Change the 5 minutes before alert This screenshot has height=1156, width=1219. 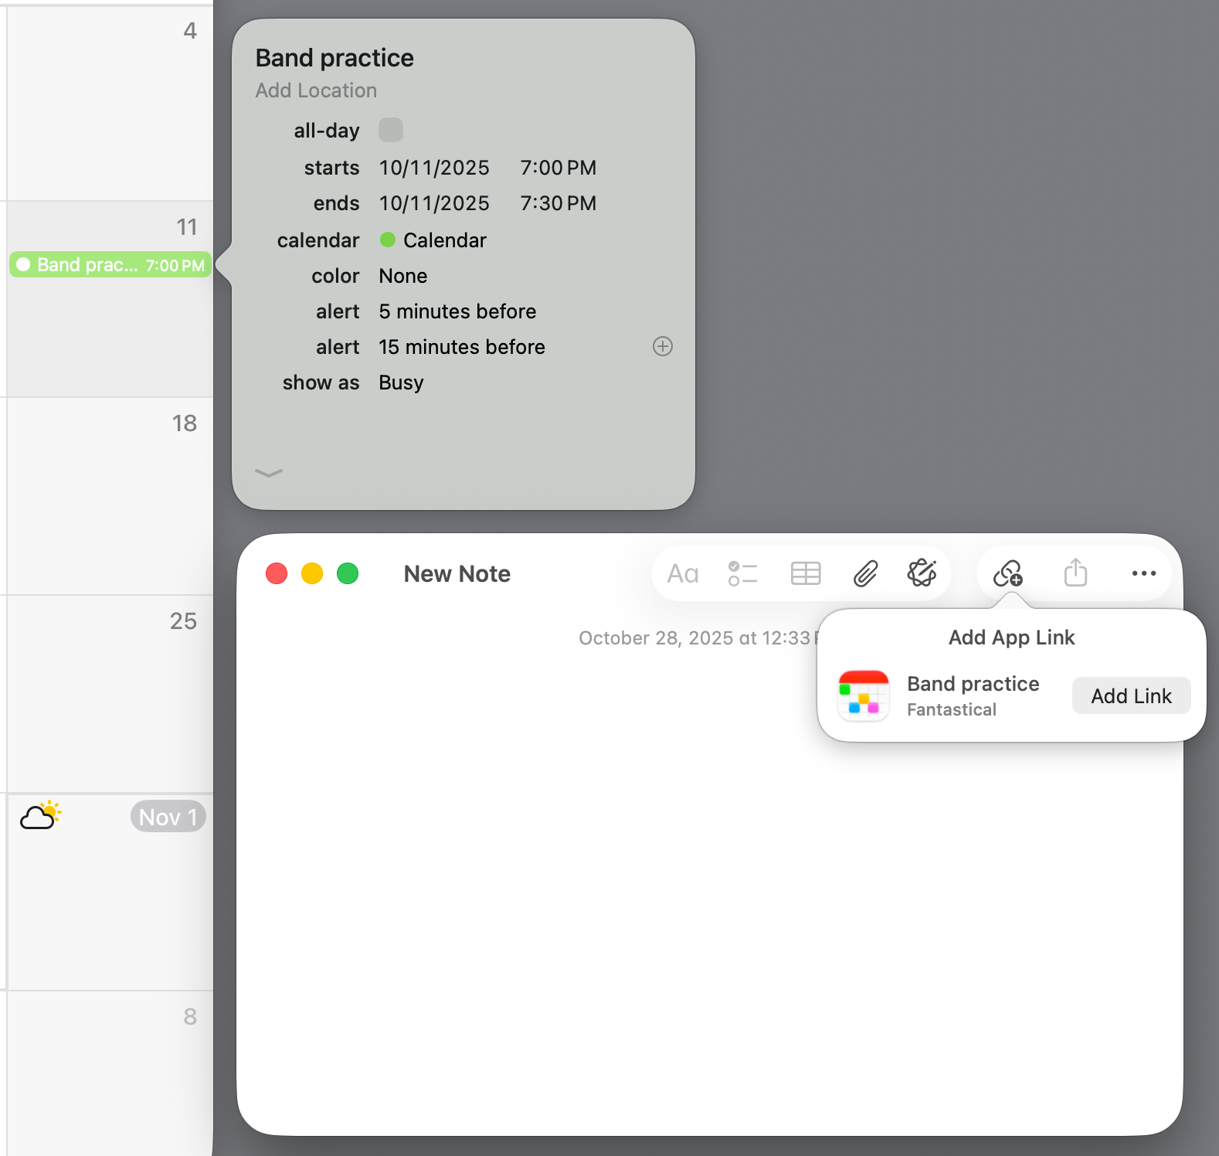coord(457,311)
